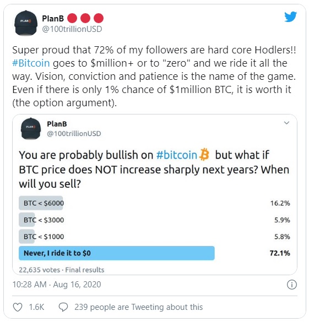Select the BTC < $1000 poll option
Image resolution: width=309 pixels, height=322 pixels.
[154, 237]
